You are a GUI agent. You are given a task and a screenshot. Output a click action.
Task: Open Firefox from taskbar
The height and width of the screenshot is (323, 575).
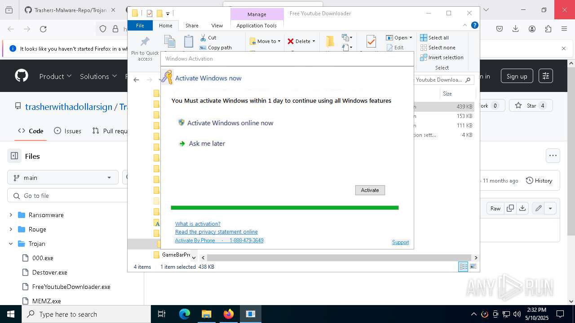[x=228, y=314]
